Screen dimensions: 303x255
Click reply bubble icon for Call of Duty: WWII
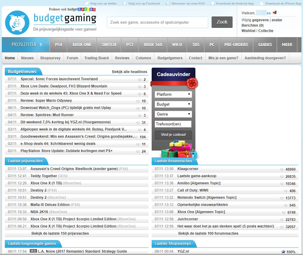click(286, 191)
